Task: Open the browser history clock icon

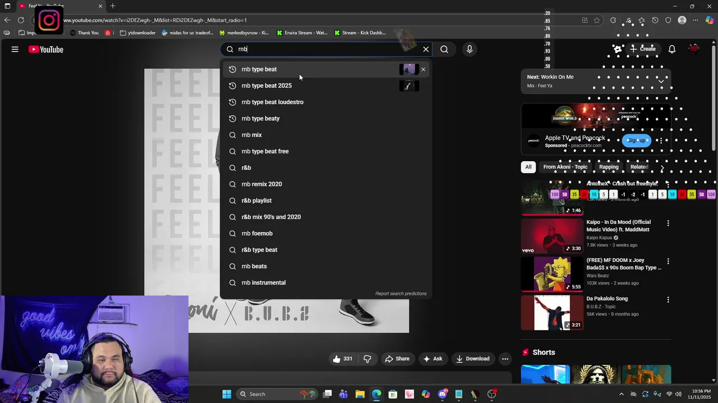Action: 655,20
